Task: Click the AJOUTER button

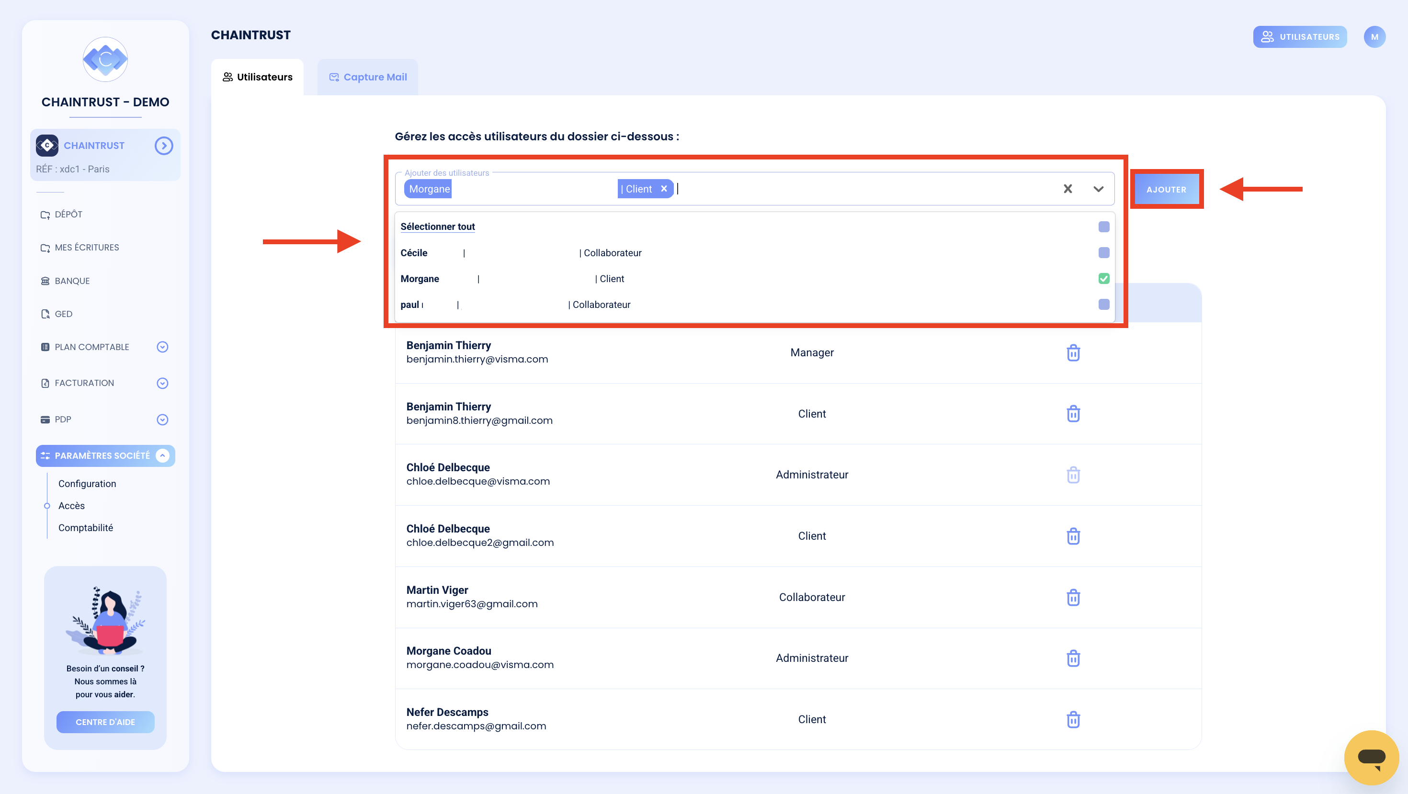Action: coord(1166,189)
